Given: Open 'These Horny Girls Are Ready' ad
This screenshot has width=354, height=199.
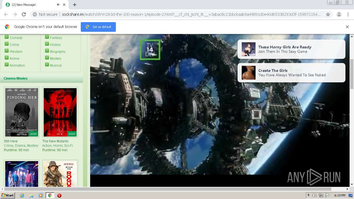Looking at the screenshot, I should (291, 49).
